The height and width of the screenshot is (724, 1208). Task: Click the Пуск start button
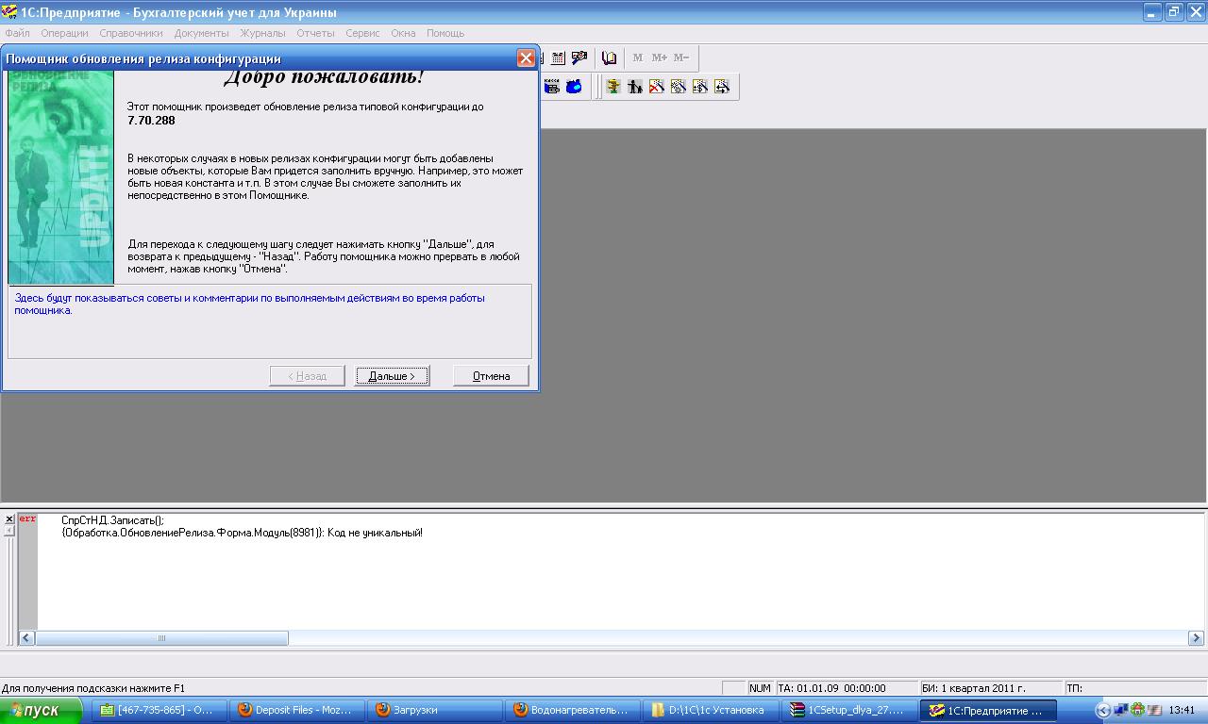[41, 710]
